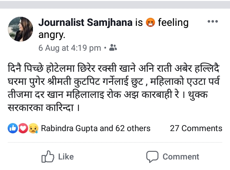
Task: Open Journalist Samjhana's profile picture
Action: (20, 29)
